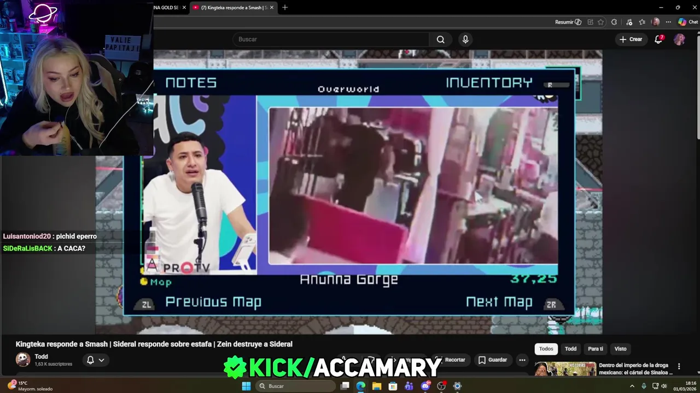Screen dimensions: 700x393
Task: Open Discord from taskbar
Action: coord(425,386)
